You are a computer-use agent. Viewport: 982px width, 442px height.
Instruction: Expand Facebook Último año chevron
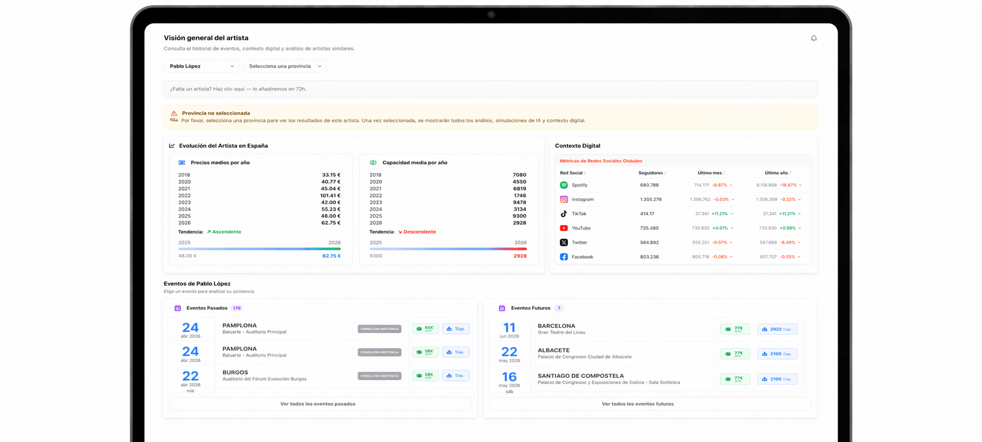(799, 257)
